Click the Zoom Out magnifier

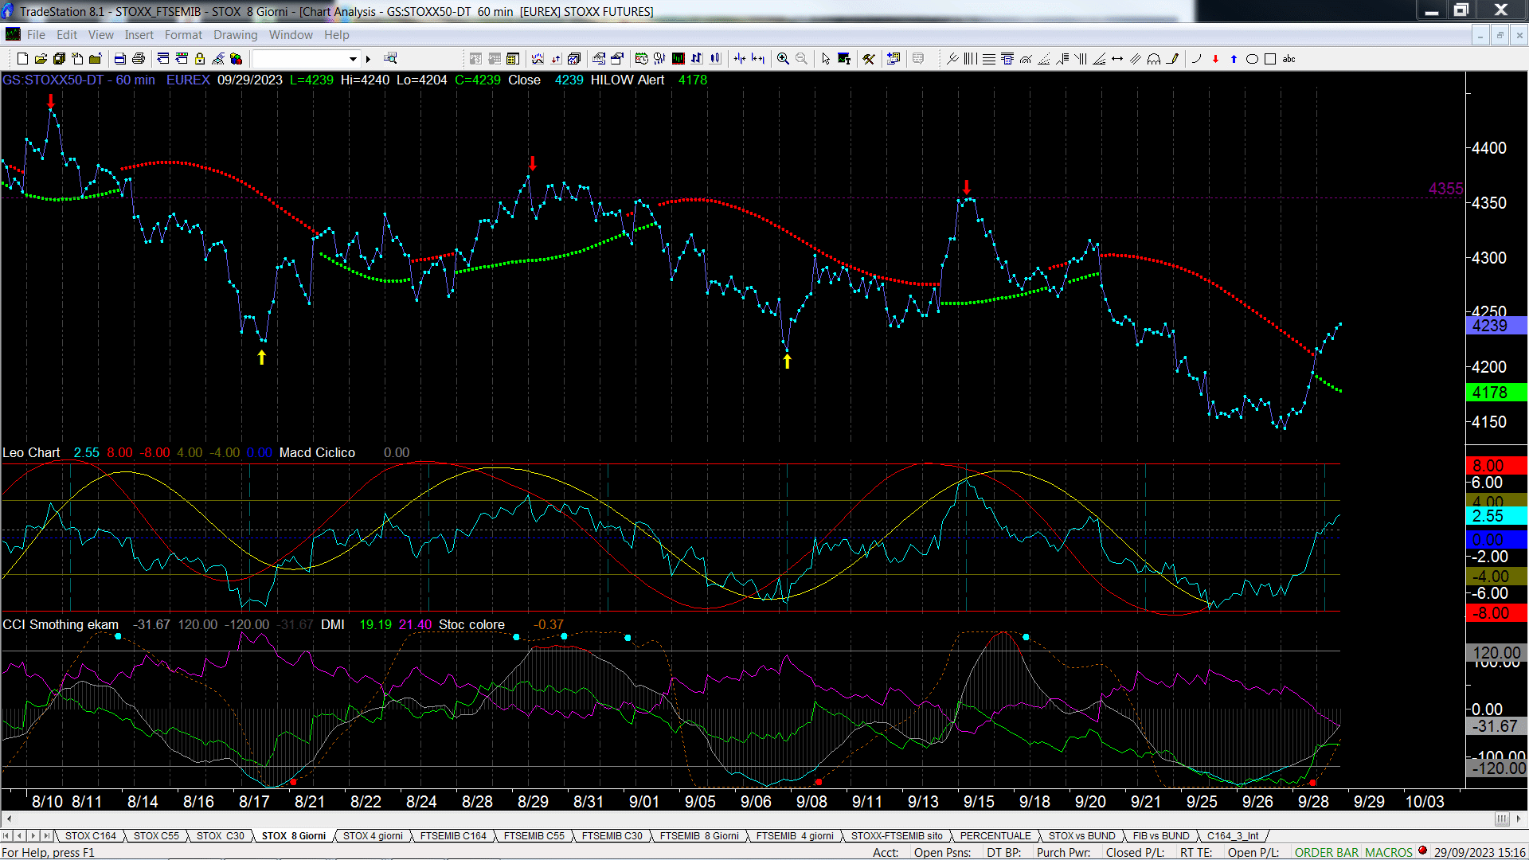(801, 59)
